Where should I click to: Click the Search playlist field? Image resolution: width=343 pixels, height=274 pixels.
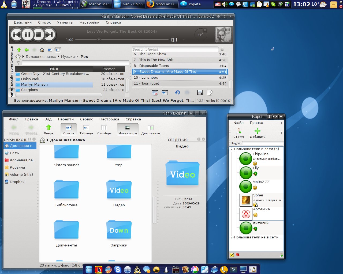pyautogui.click(x=175, y=49)
